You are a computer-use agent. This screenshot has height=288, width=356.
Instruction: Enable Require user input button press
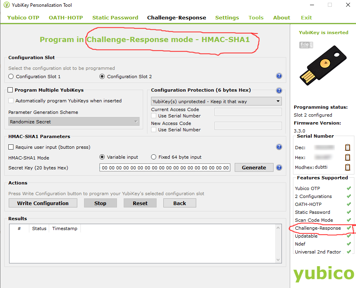[11, 147]
